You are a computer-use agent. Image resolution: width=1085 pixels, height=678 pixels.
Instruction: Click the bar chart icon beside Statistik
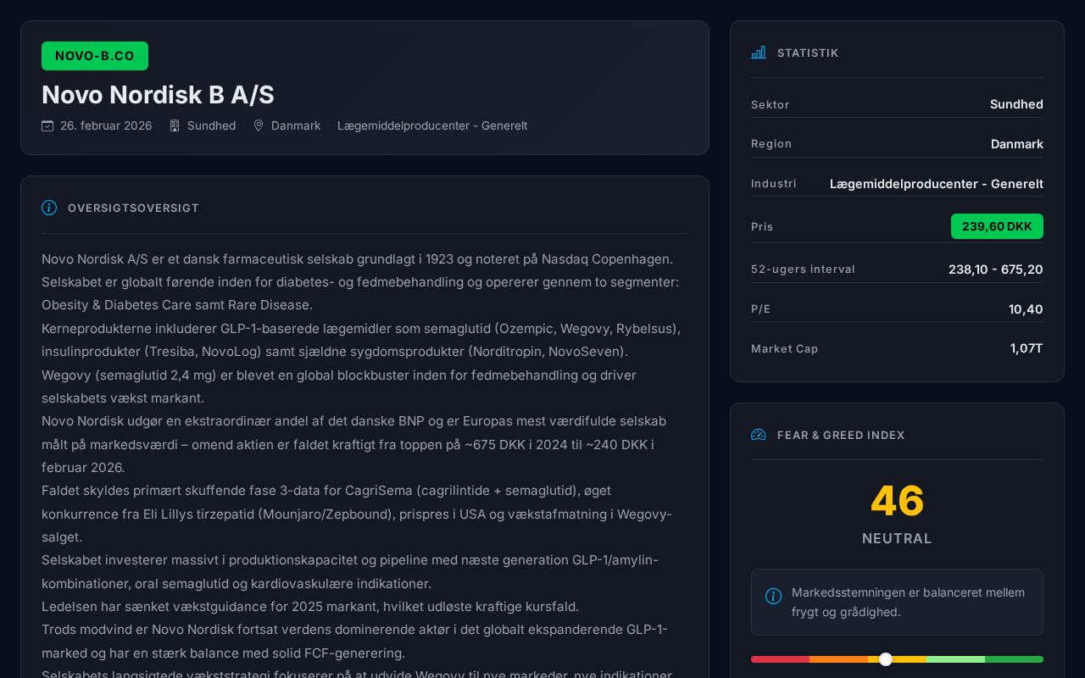(758, 53)
